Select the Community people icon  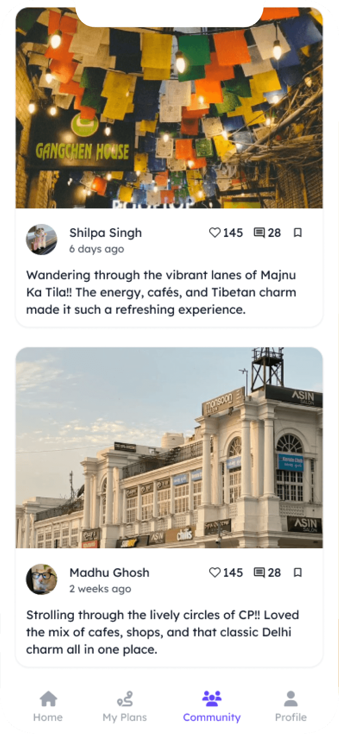click(x=212, y=698)
